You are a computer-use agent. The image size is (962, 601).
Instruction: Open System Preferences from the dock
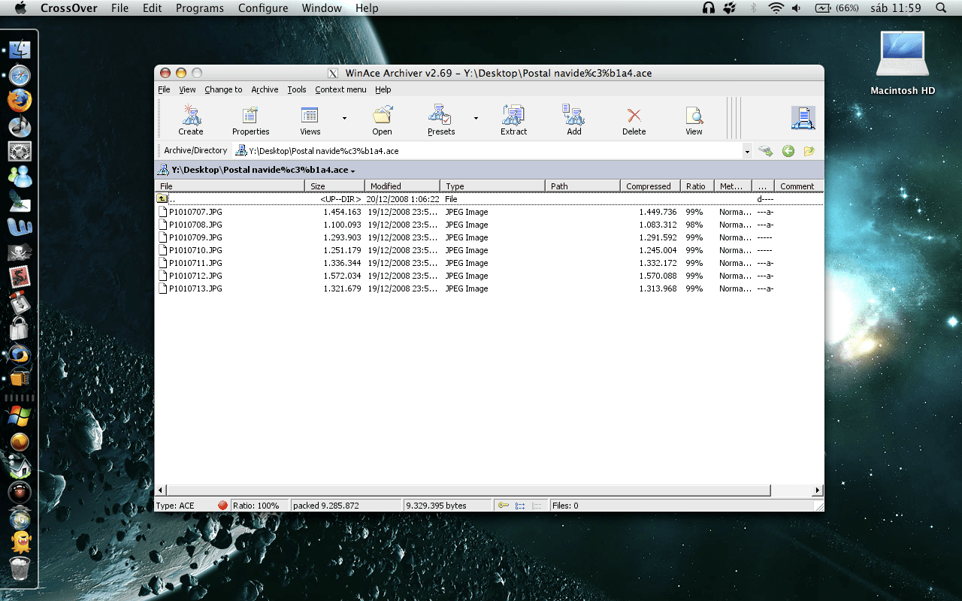(20, 151)
